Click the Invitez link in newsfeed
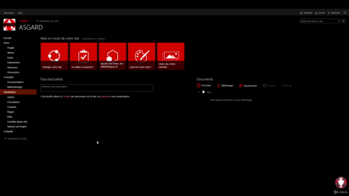 tap(67, 96)
